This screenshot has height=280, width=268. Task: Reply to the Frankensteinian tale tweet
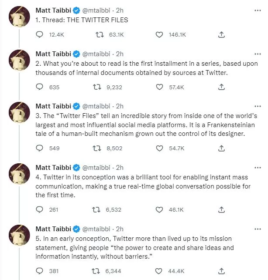point(39,148)
